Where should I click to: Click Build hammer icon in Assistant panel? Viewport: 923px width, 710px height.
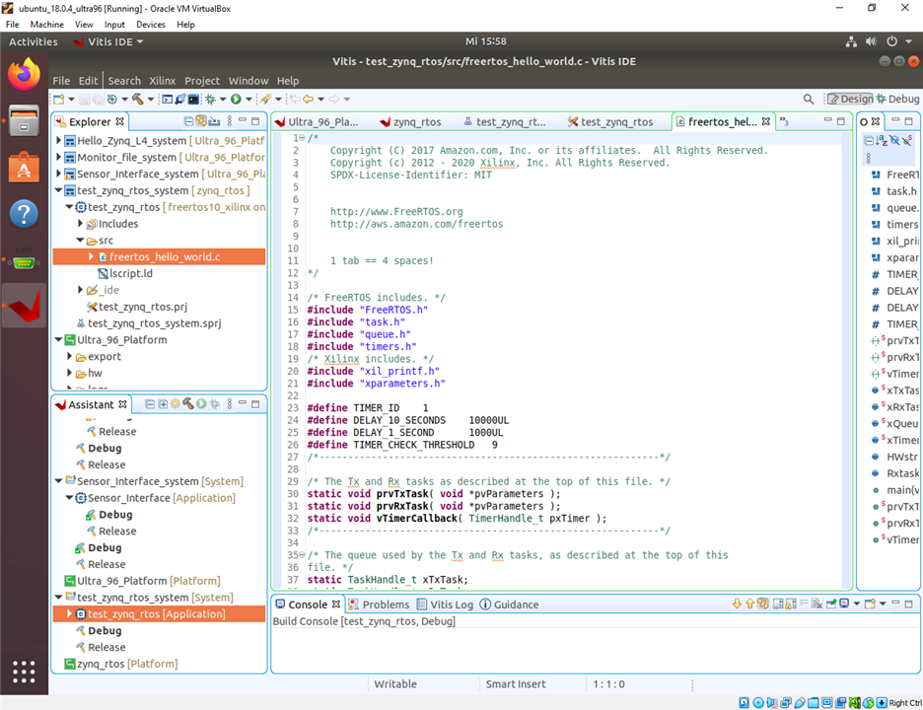point(187,404)
